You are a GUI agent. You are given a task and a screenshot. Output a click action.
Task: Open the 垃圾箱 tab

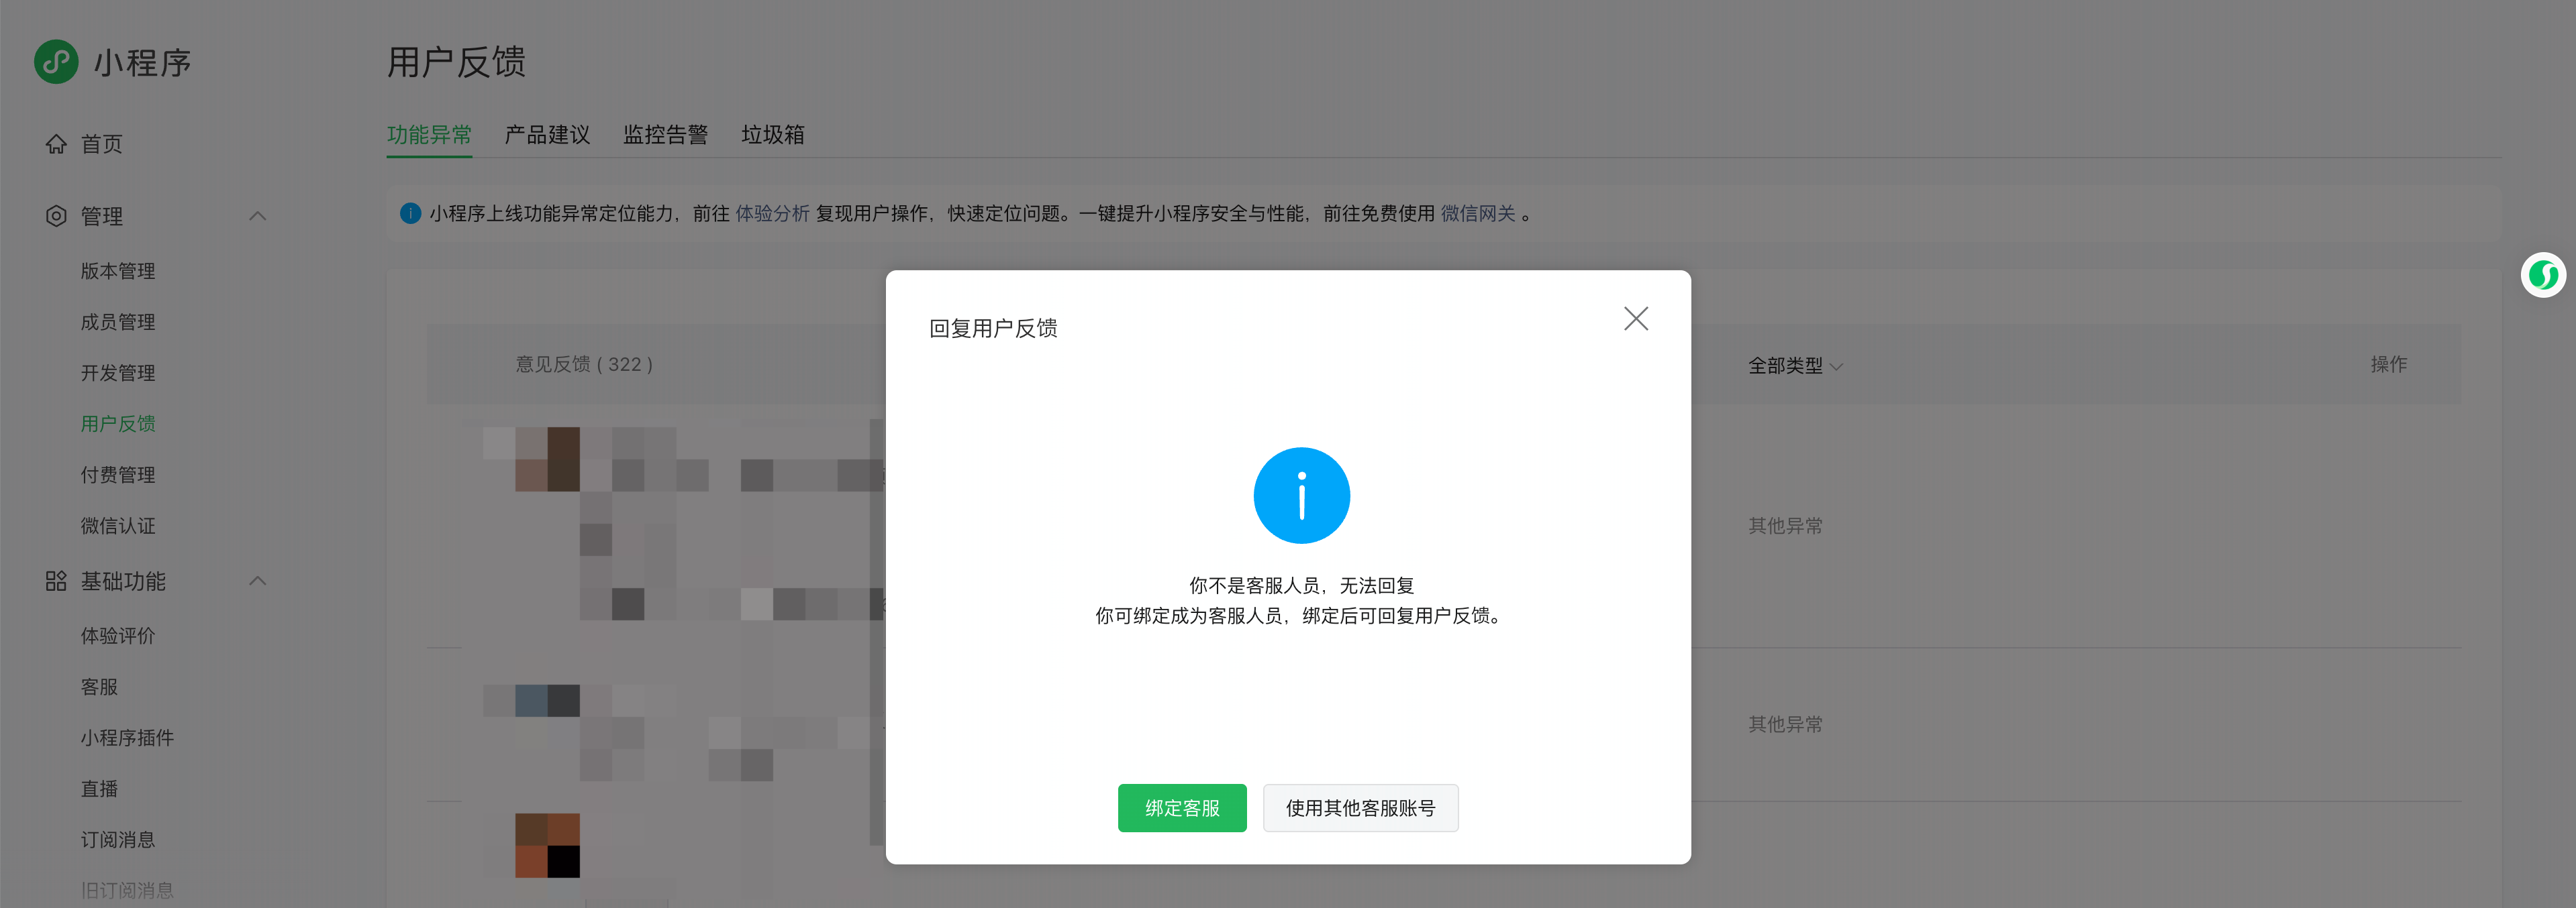click(x=772, y=135)
